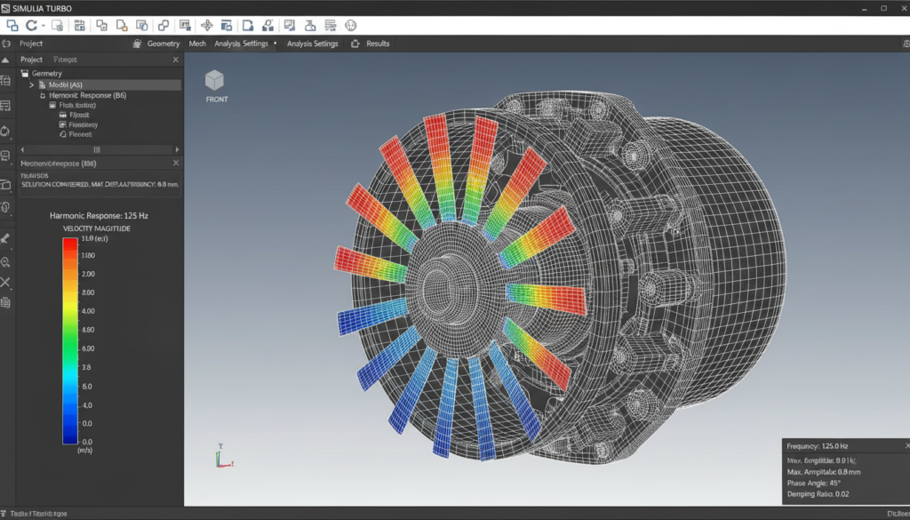The image size is (910, 520).
Task: Click the 3D box icon in the left sidebar
Action: tap(5, 185)
